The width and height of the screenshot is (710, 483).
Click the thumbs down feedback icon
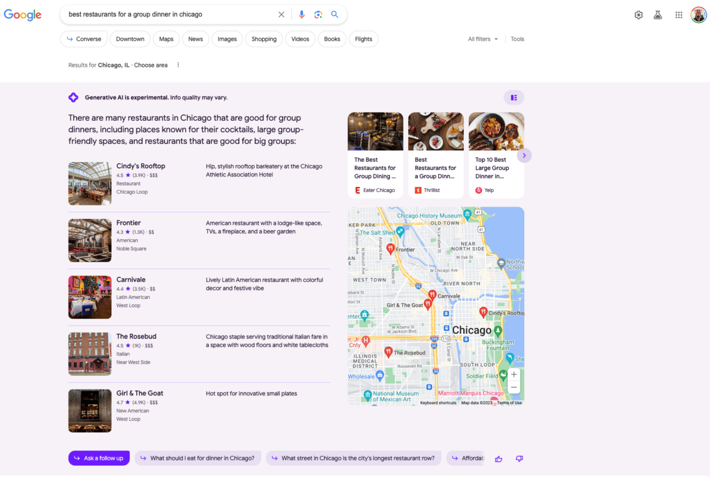click(x=519, y=459)
